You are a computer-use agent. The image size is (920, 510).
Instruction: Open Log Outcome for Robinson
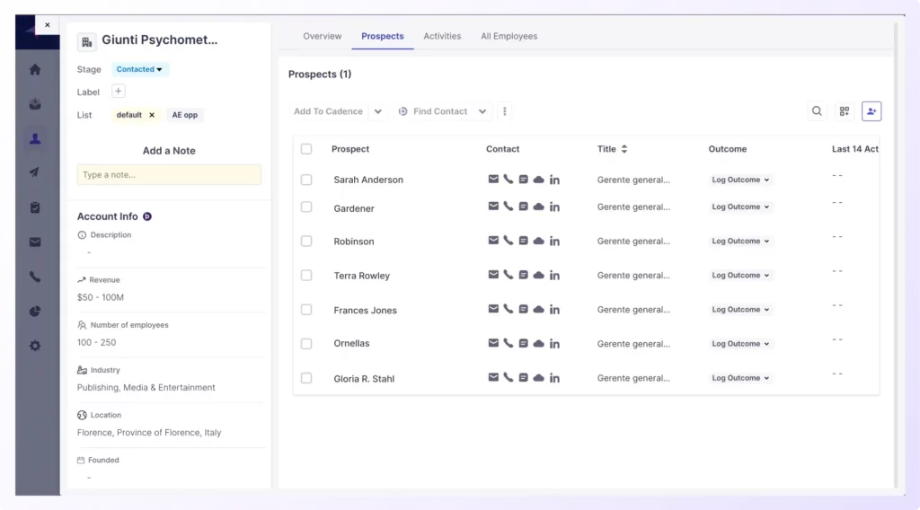coord(740,241)
